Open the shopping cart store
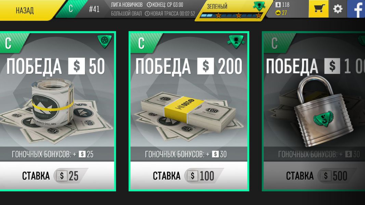The width and height of the screenshot is (365, 205). click(318, 9)
